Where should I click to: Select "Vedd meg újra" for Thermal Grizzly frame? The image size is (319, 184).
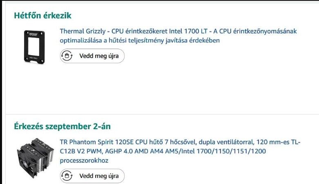tap(92, 56)
